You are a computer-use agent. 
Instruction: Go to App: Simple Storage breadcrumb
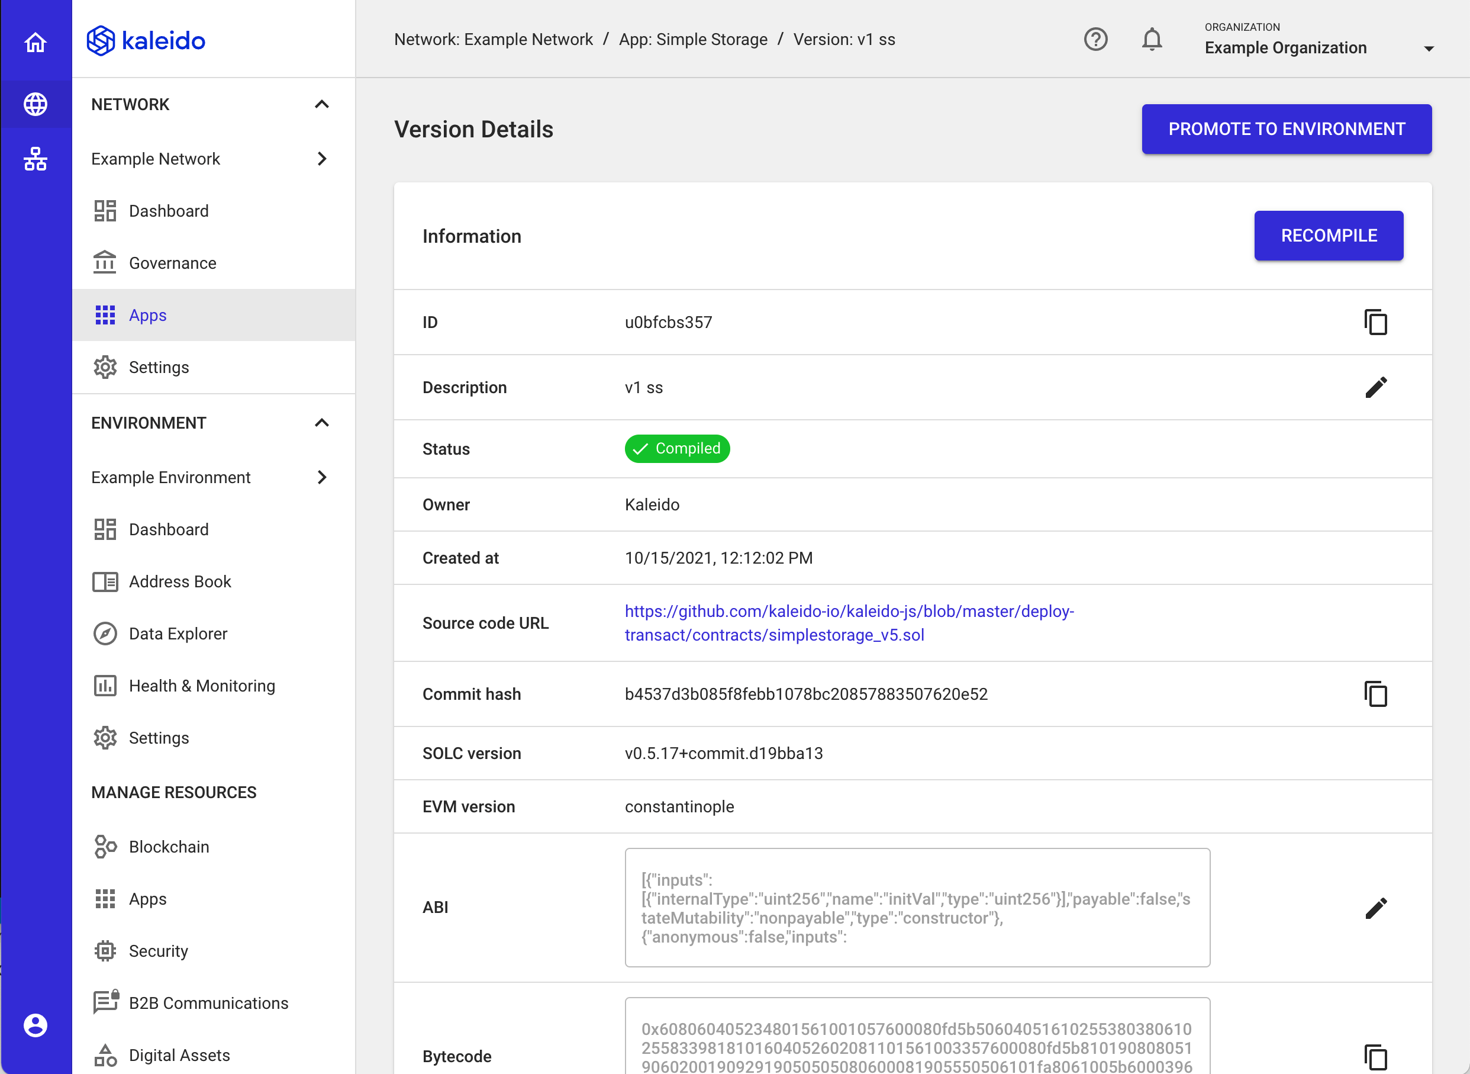[x=693, y=40]
